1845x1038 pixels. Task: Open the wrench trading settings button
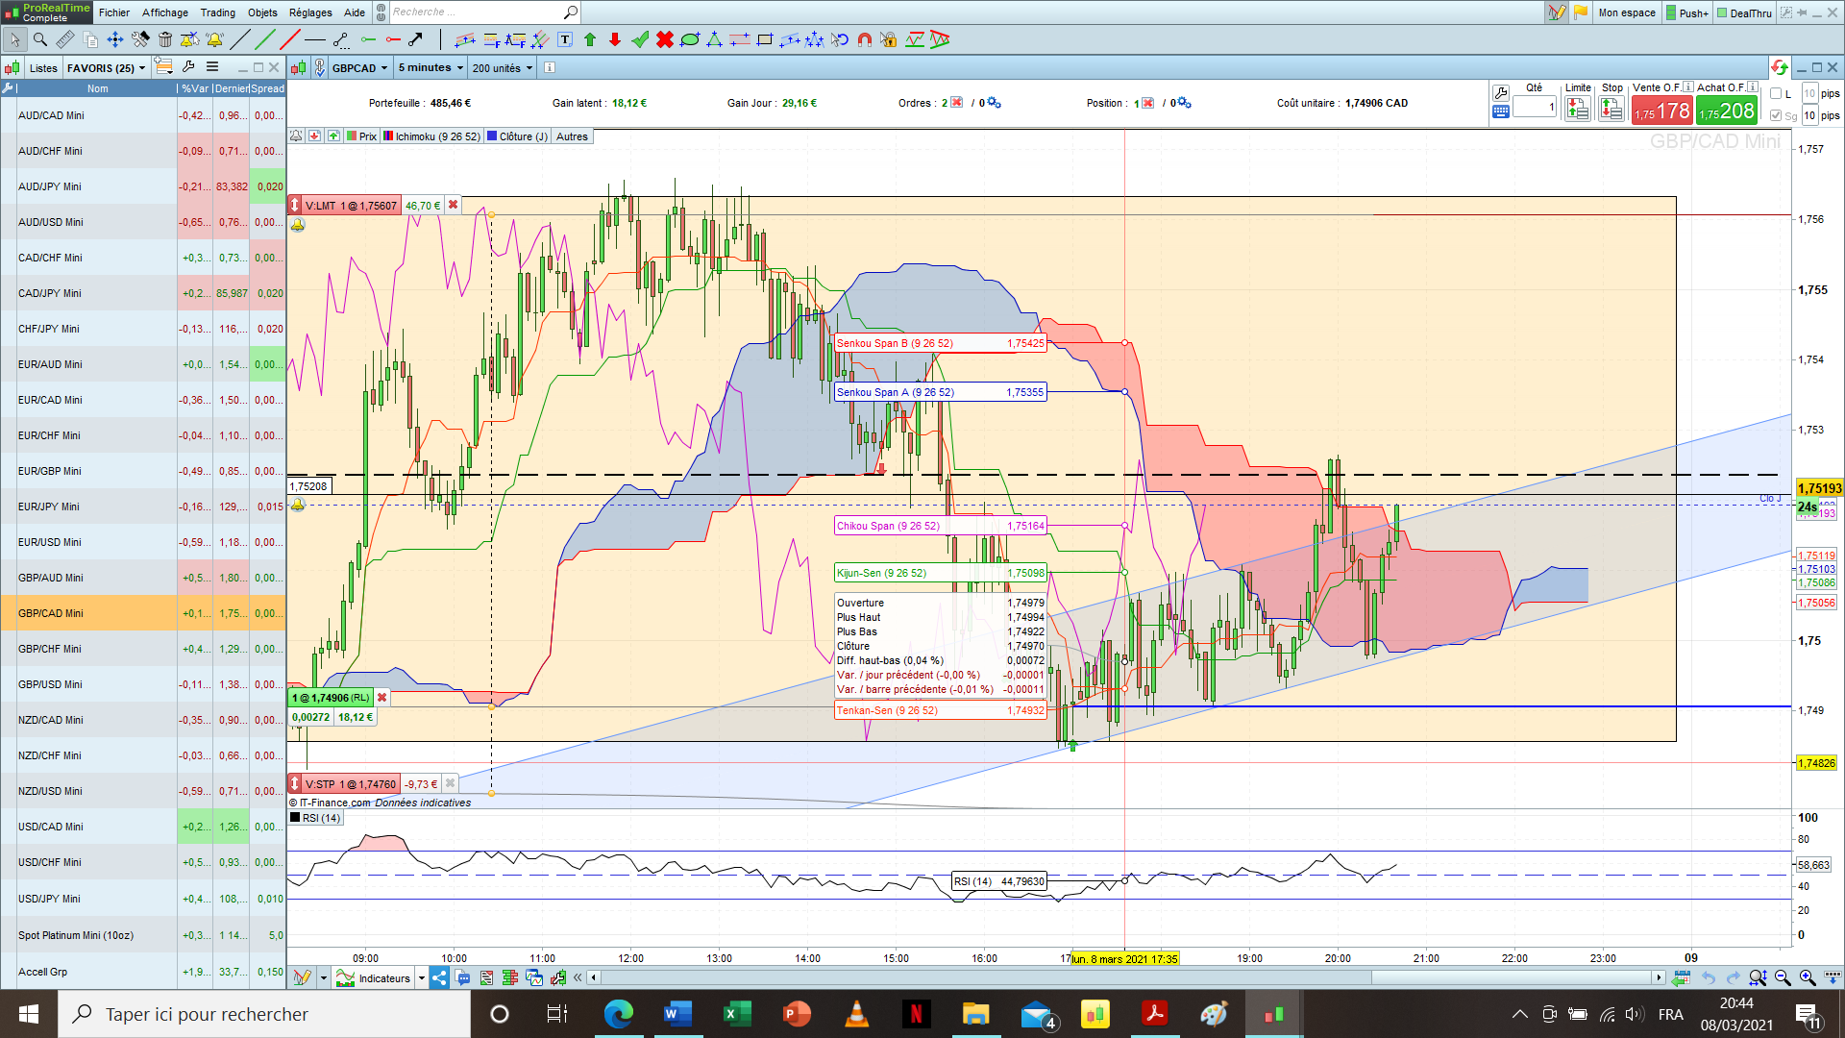click(x=1500, y=93)
